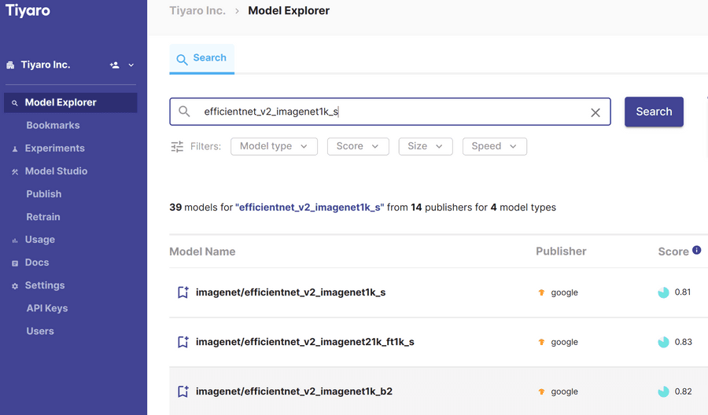Clear the search text with the X icon
708x415 pixels.
pyautogui.click(x=596, y=112)
